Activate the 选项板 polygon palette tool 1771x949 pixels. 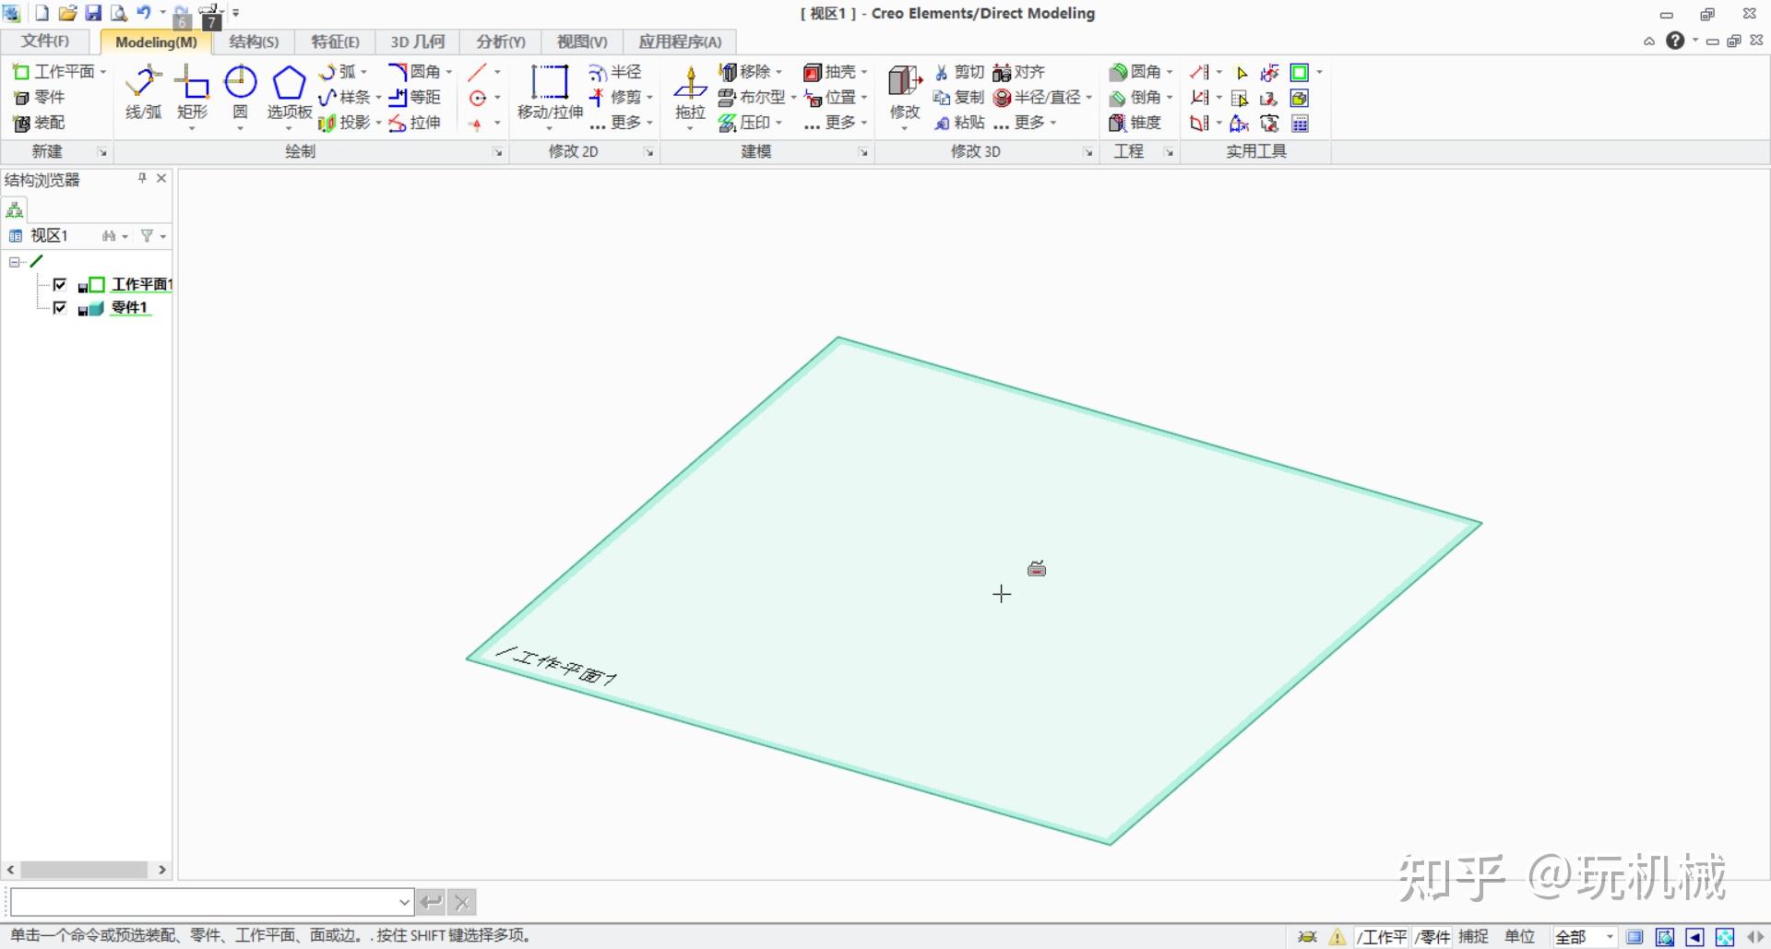coord(289,92)
